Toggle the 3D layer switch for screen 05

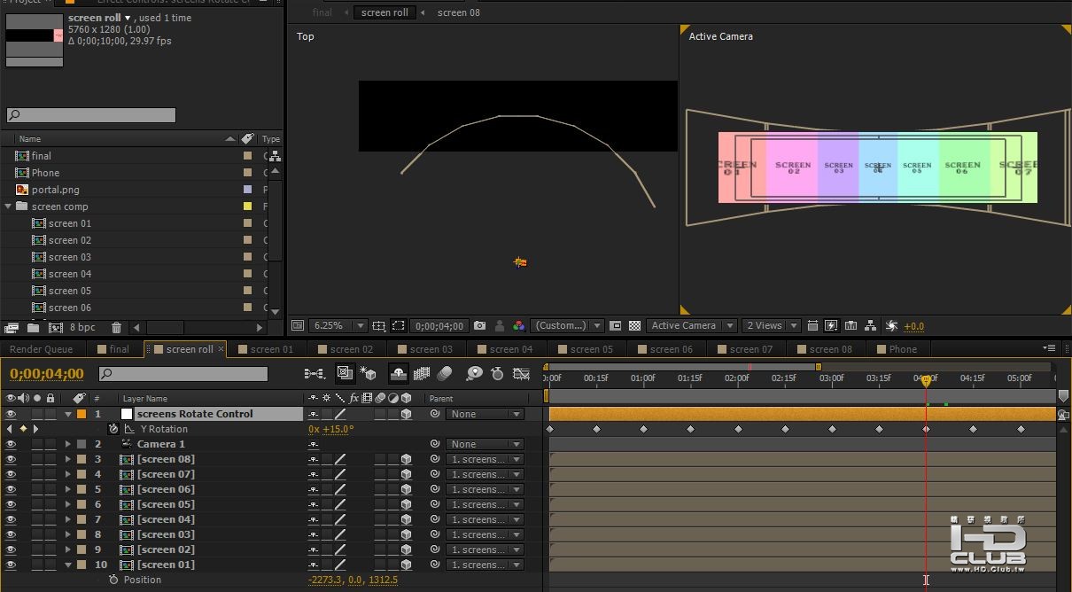click(x=406, y=504)
